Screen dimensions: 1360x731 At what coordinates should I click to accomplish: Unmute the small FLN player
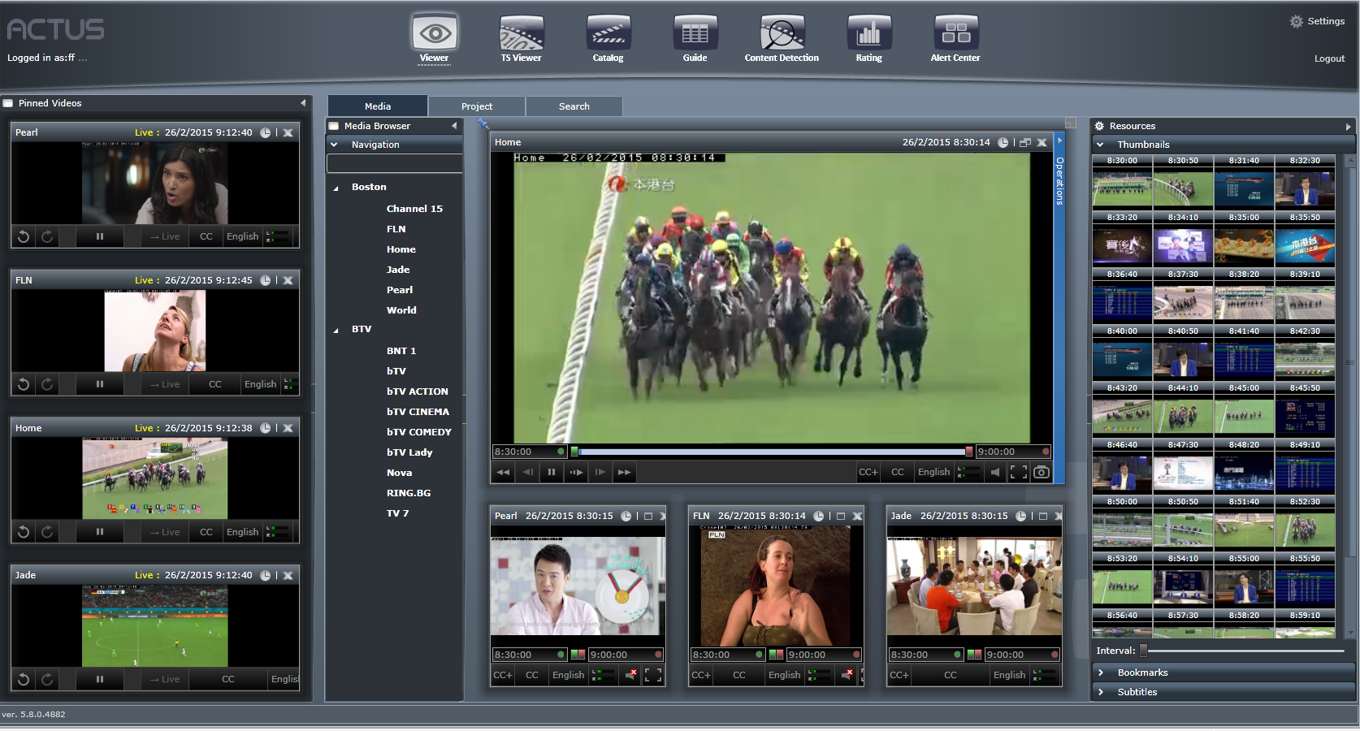pos(847,675)
